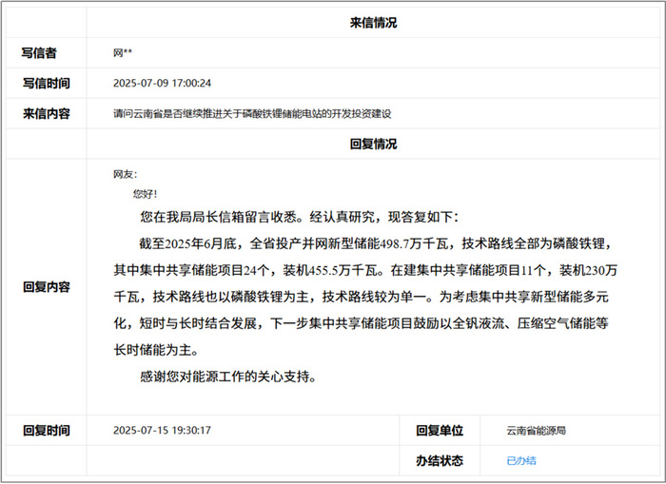This screenshot has height=484, width=666.
Task: Click the timestamp 2025-07-09 17:00:24
Action: [x=162, y=84]
